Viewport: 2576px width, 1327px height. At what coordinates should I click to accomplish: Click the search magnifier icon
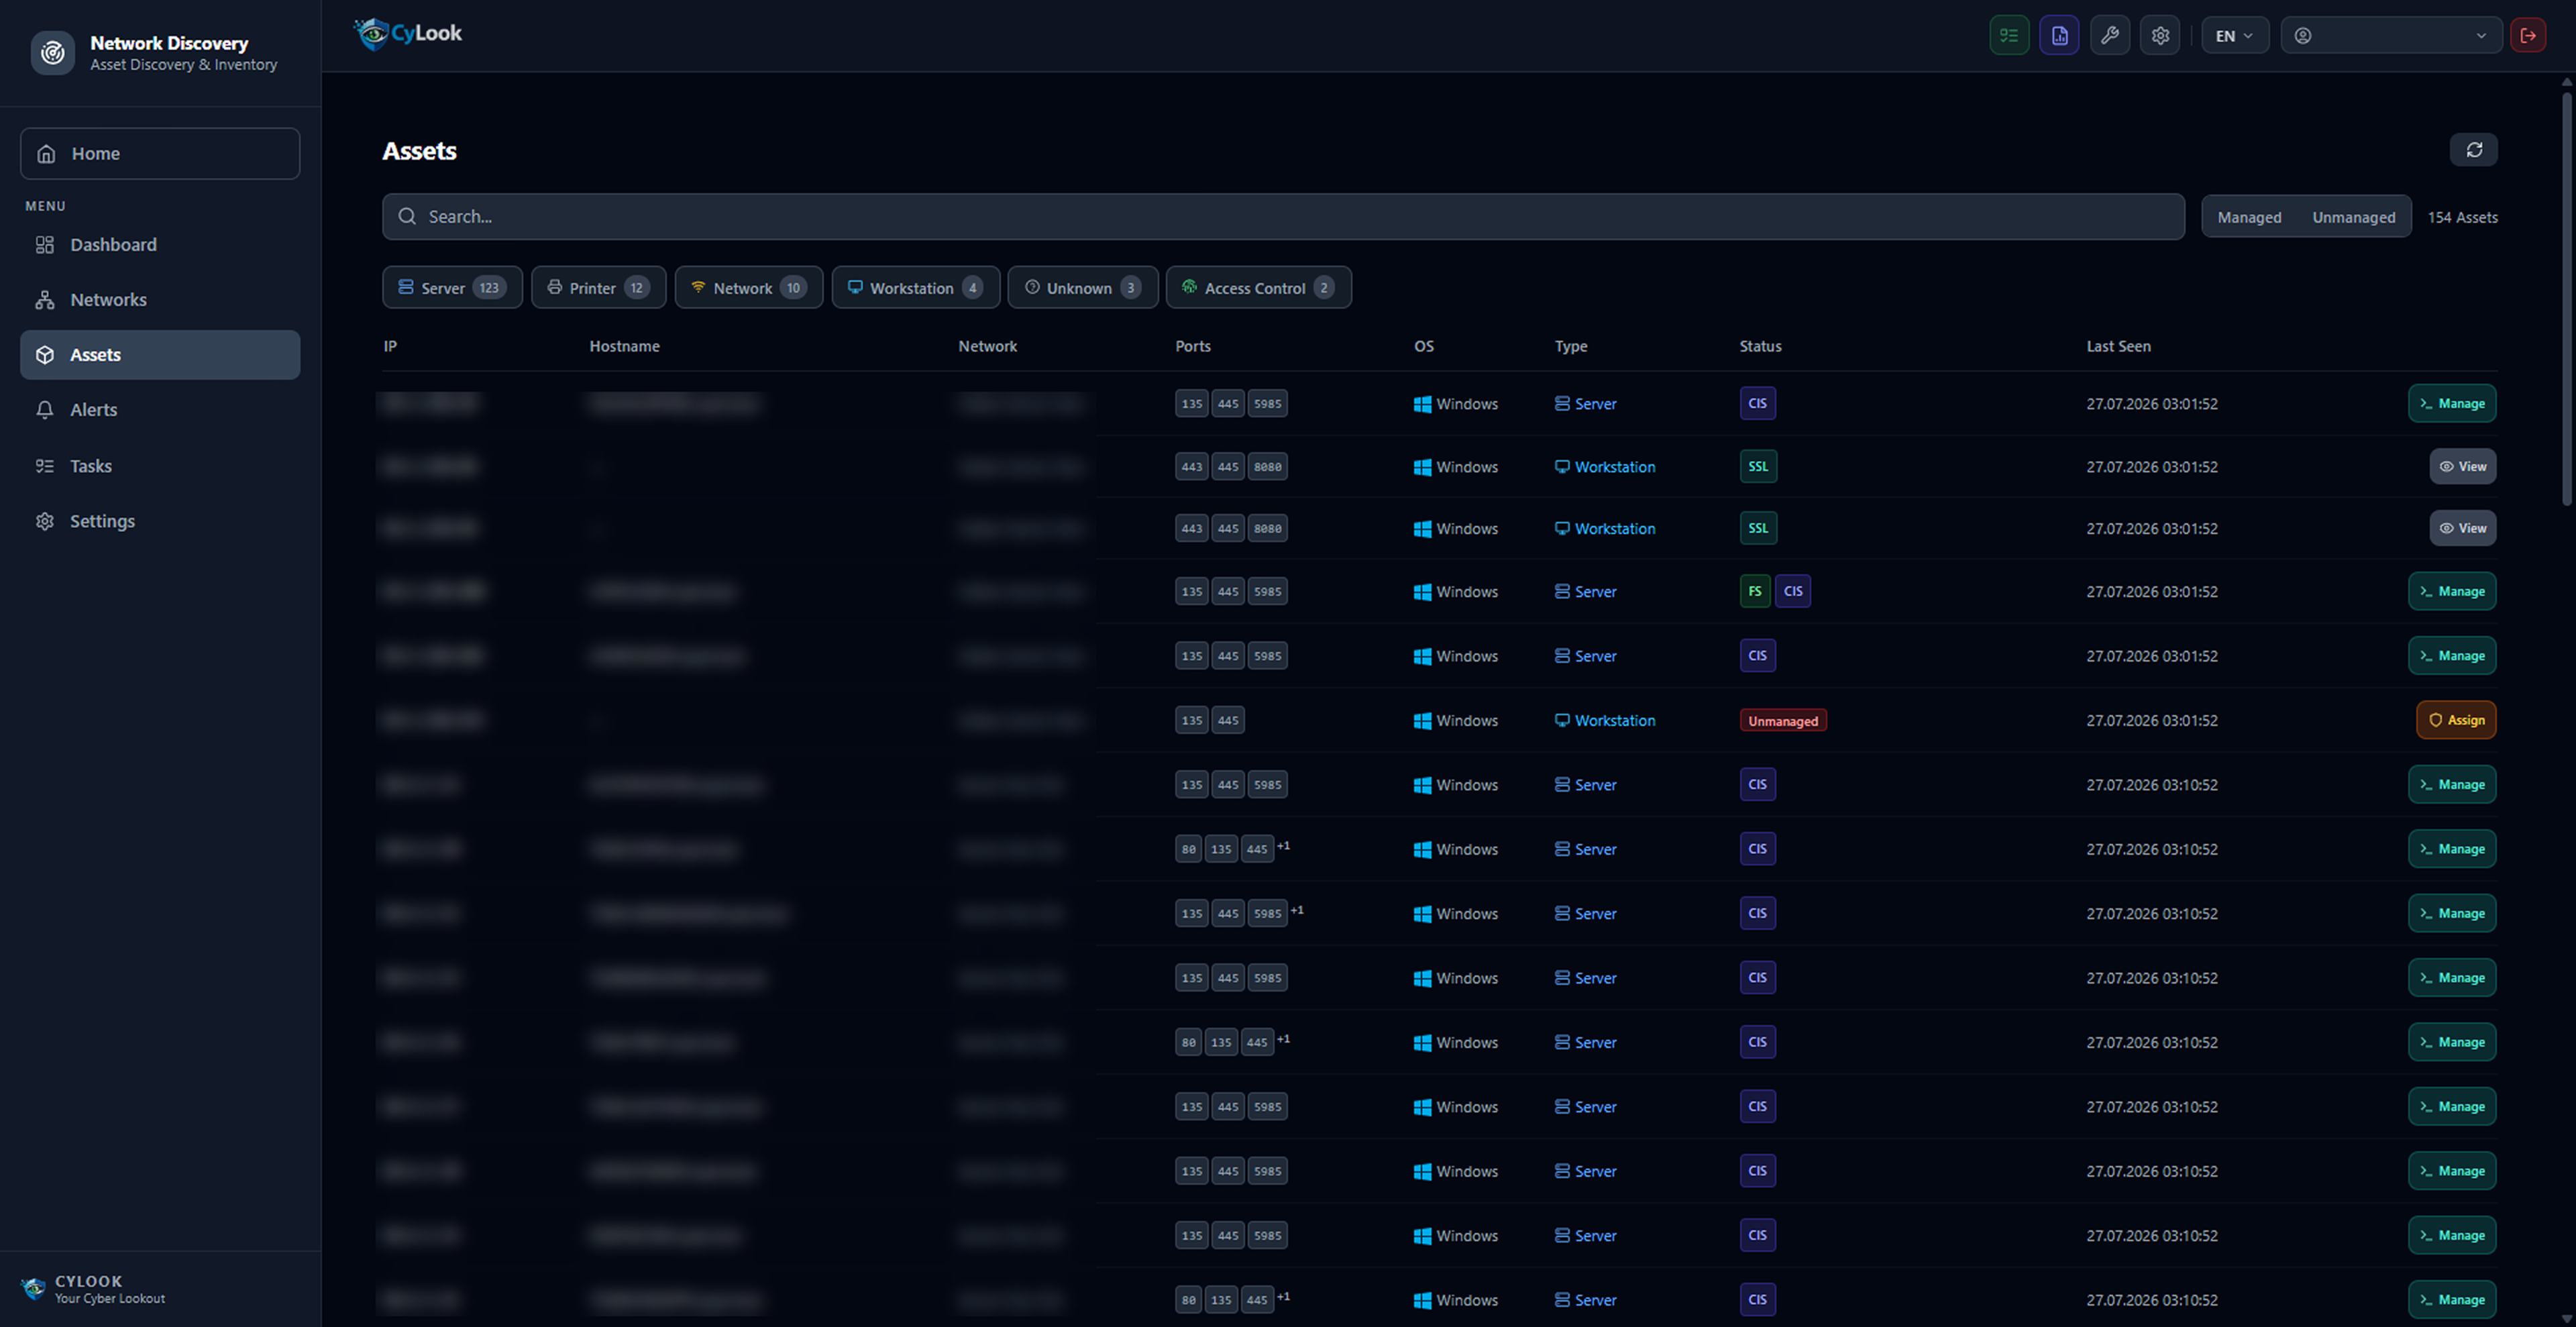point(407,216)
